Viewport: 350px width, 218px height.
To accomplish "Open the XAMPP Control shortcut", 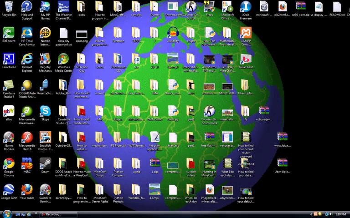I will tap(246, 33).
